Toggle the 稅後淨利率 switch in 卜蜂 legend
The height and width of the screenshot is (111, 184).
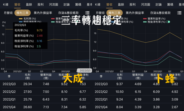click(168, 22)
